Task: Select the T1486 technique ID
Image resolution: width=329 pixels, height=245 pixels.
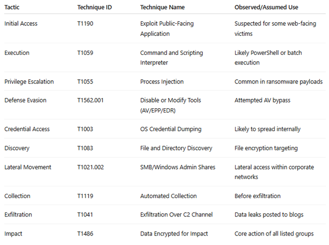Action: 85,234
